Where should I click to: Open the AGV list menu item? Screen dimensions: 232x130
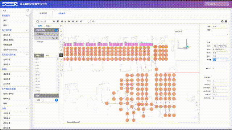7,84
